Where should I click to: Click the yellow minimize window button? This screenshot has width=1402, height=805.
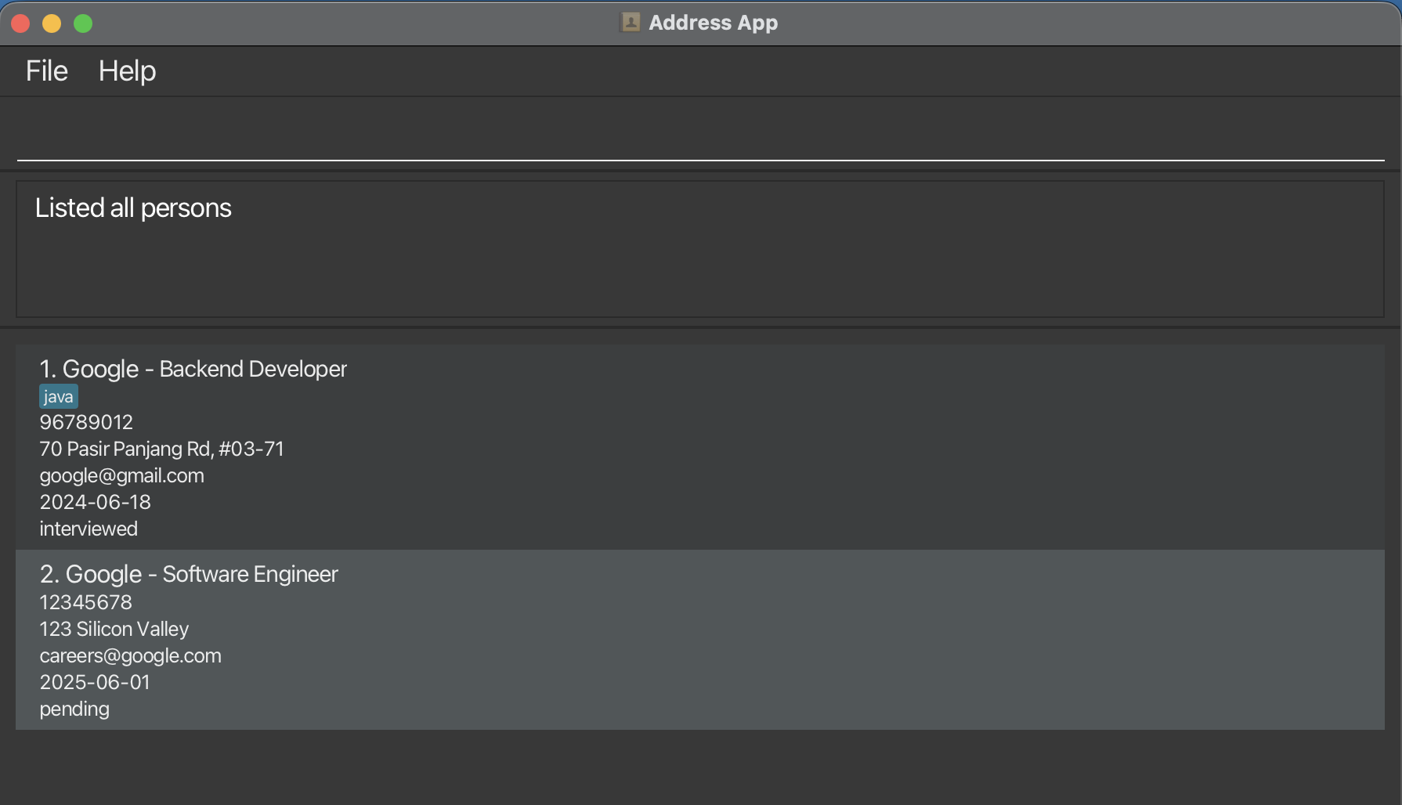(52, 23)
